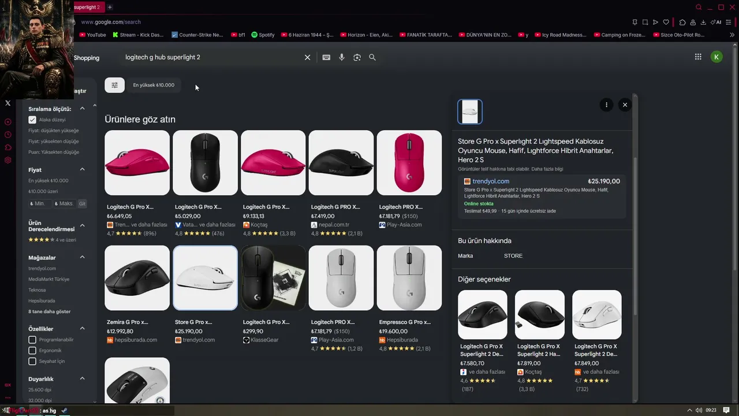Start voice search with the microphone icon
This screenshot has height=416, width=739.
tap(342, 57)
